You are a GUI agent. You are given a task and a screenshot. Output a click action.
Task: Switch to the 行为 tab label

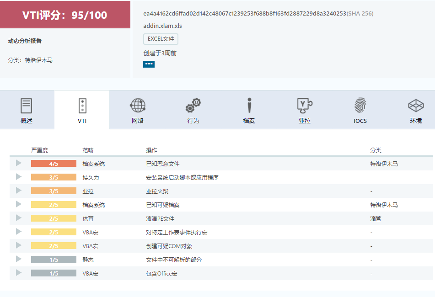(x=193, y=121)
